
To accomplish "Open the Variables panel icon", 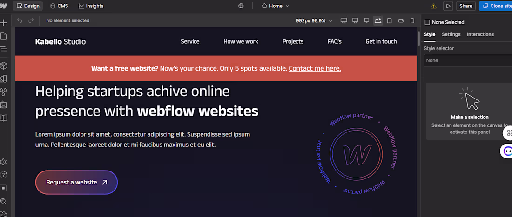I will (x=3, y=79).
